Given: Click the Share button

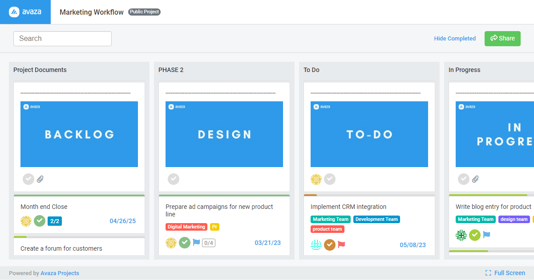Looking at the screenshot, I should 502,39.
